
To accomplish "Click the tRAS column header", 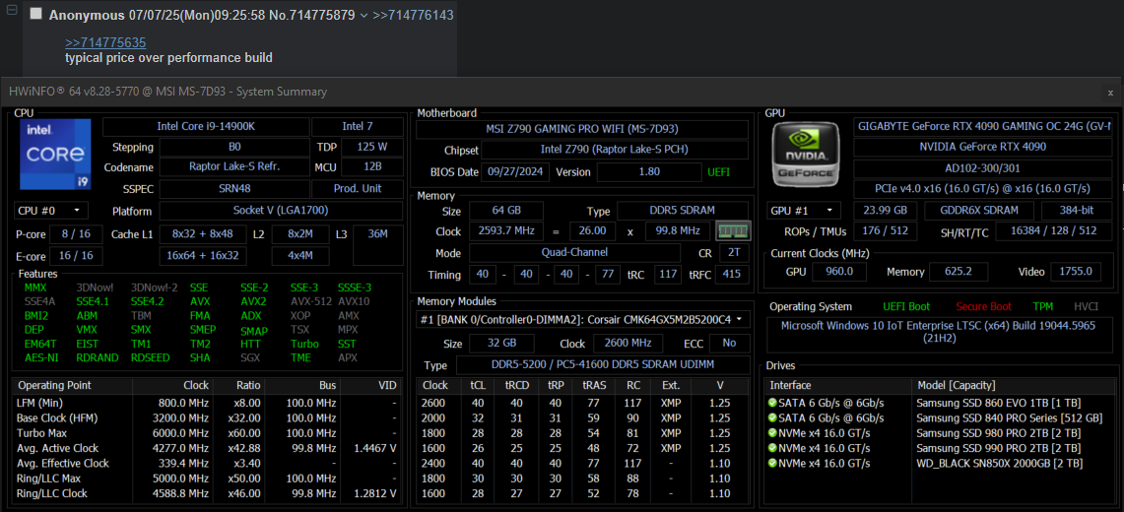I will click(x=594, y=385).
